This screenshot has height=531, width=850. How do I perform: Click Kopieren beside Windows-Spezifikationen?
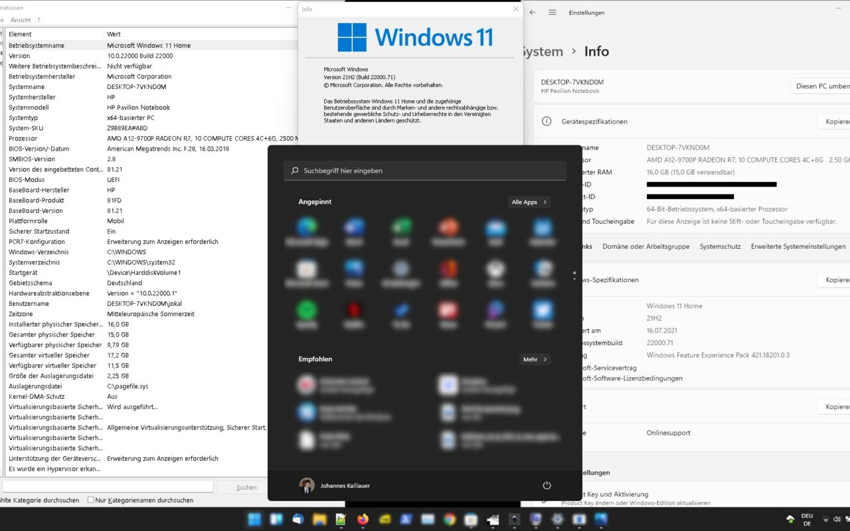click(833, 280)
